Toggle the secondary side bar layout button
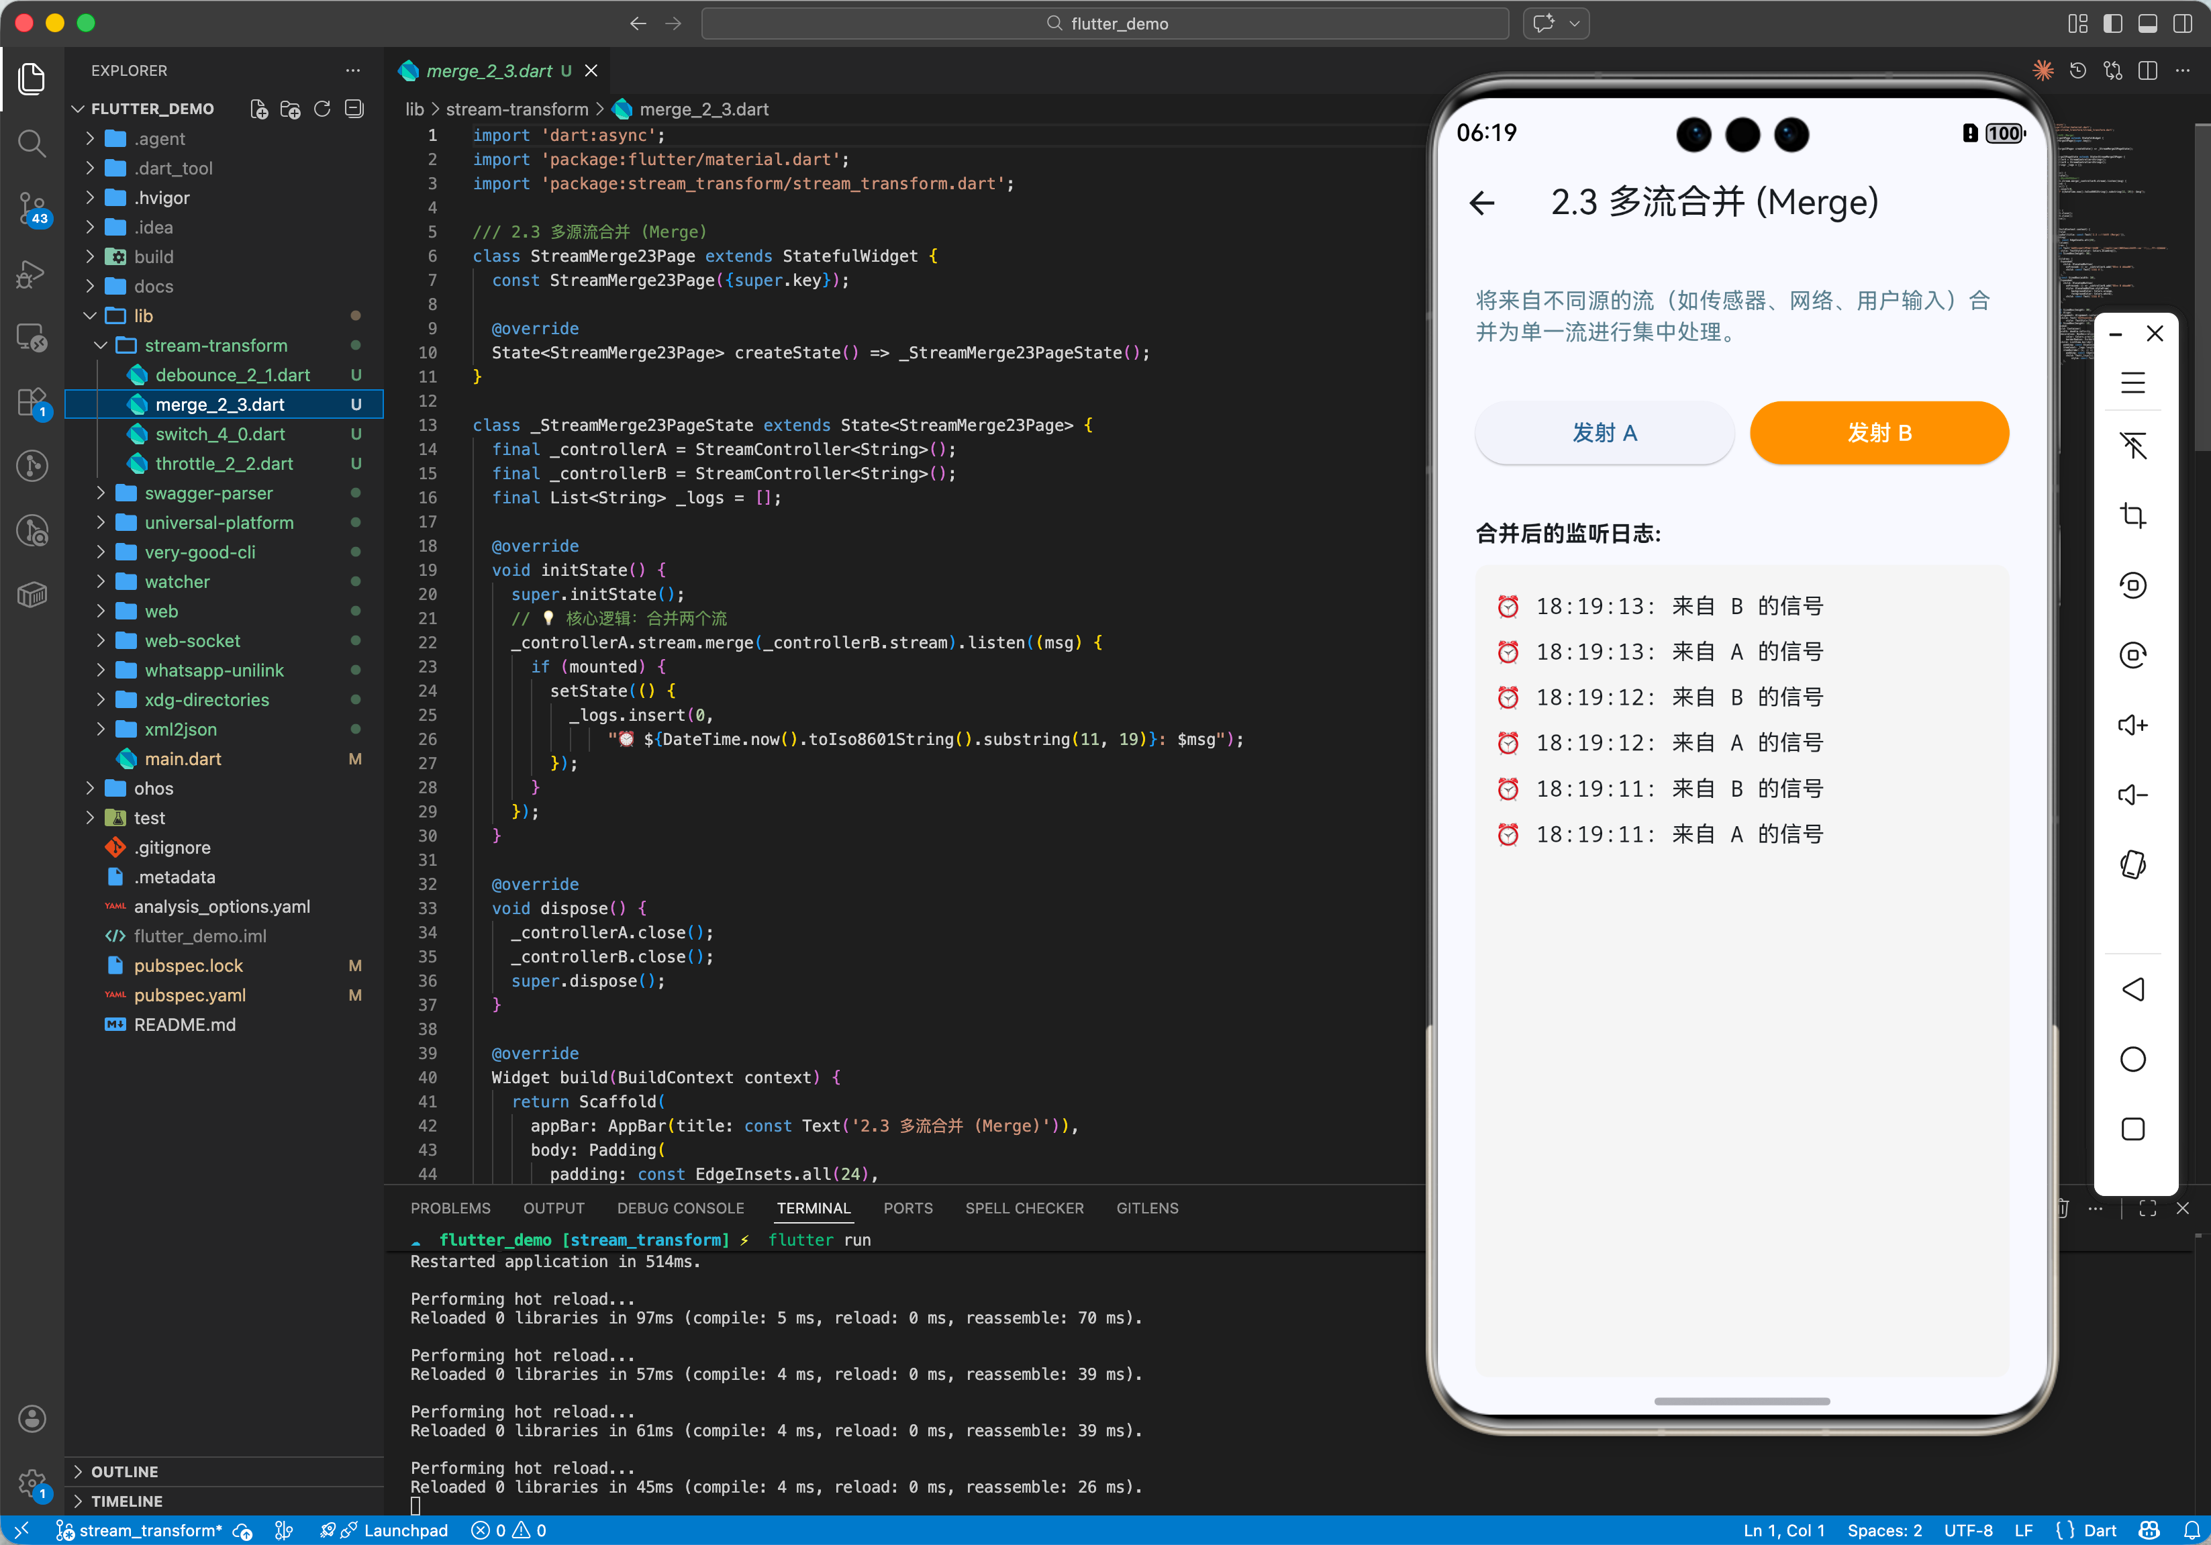Image resolution: width=2211 pixels, height=1545 pixels. (2181, 23)
